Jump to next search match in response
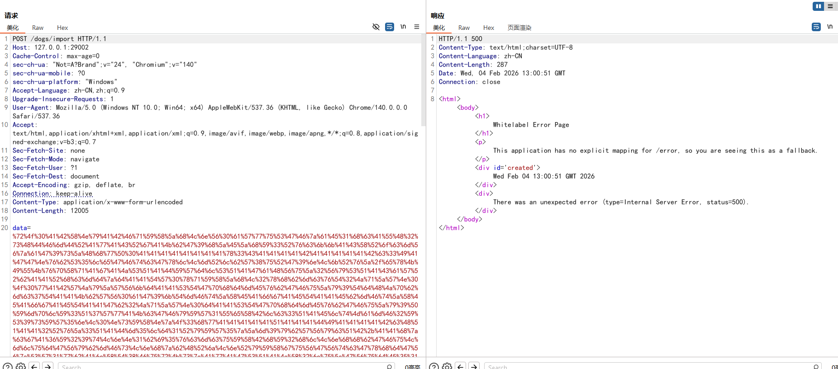838x369 pixels. click(474, 366)
